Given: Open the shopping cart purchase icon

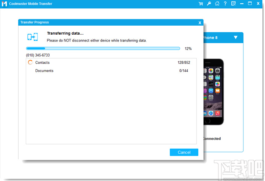Looking at the screenshot, I should 201,3.
